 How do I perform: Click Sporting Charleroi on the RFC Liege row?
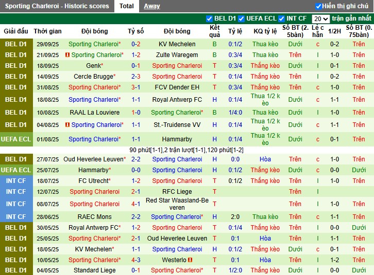(94, 191)
